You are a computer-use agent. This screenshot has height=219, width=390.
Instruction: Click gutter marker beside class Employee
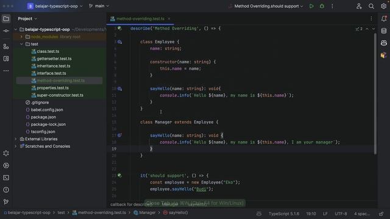119,42
